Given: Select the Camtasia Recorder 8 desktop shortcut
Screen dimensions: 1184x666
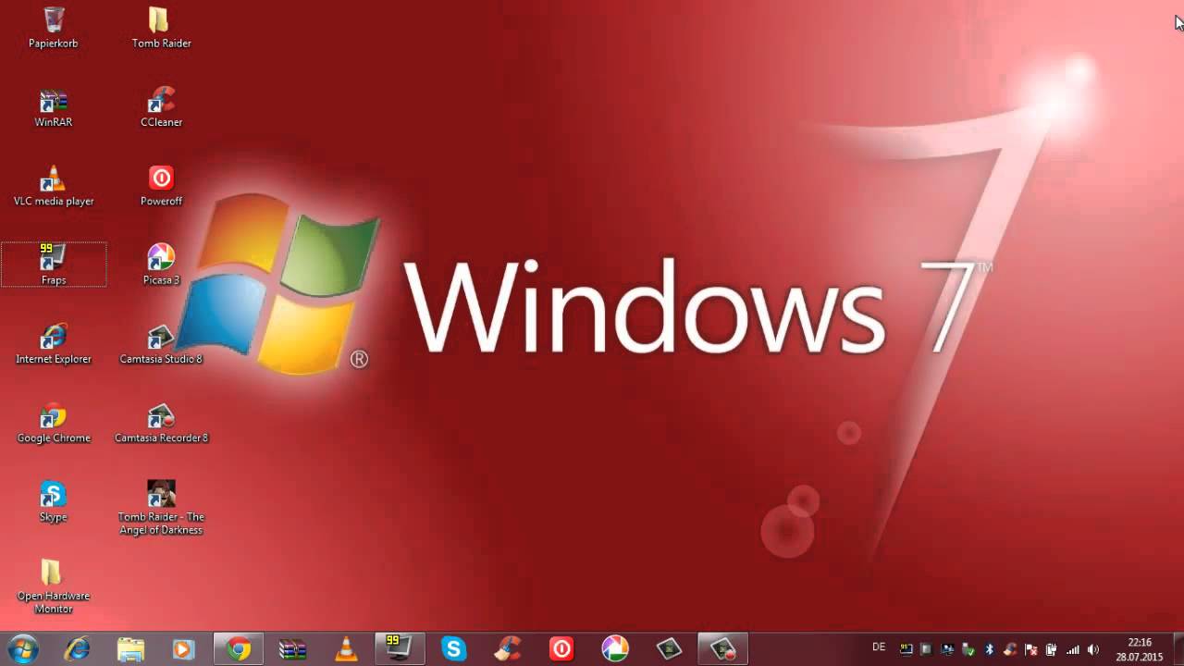Looking at the screenshot, I should 161,423.
